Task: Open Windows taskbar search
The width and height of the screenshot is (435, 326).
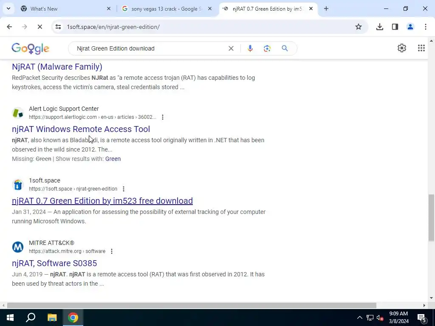Action: point(31,318)
